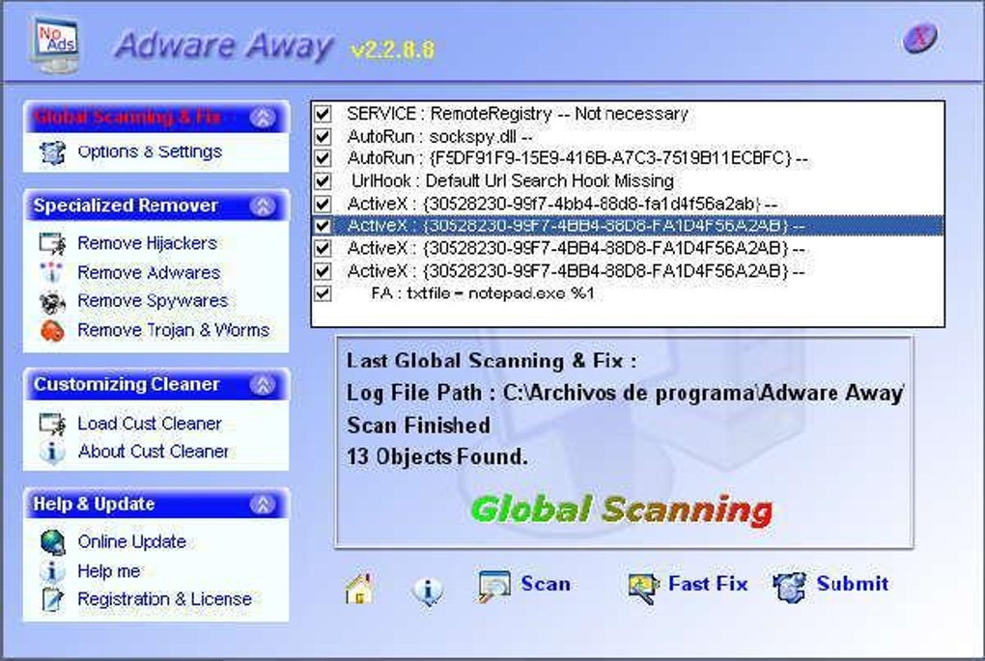Open Remove Adwares tool

coord(149,272)
